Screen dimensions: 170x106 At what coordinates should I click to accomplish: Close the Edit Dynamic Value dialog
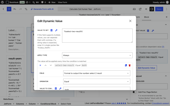click(x=130, y=21)
